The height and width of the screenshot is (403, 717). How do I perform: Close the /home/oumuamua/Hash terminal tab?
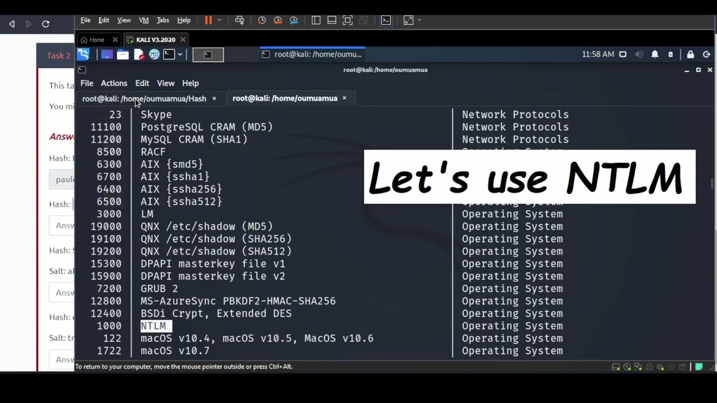(x=214, y=99)
